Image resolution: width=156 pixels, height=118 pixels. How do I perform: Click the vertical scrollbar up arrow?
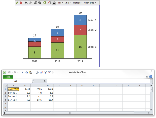(x=151, y=85)
